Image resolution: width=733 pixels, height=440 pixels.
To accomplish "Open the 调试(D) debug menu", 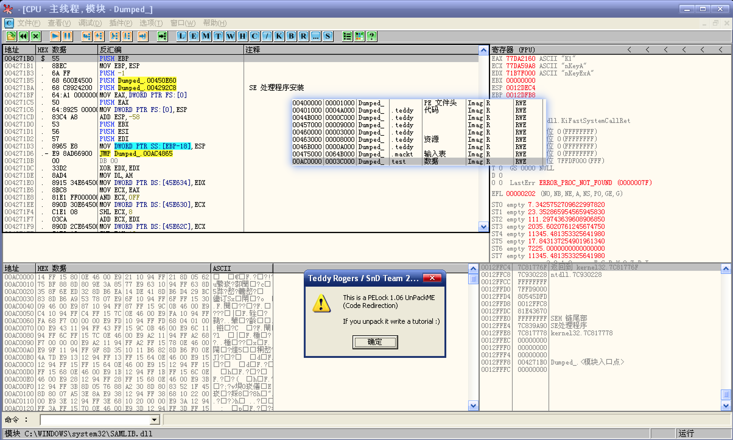I will pos(90,23).
